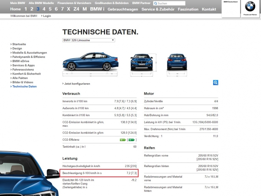Open BMW eDrive sidebar link
Screen dimensions: 261x196
click(x=21, y=61)
